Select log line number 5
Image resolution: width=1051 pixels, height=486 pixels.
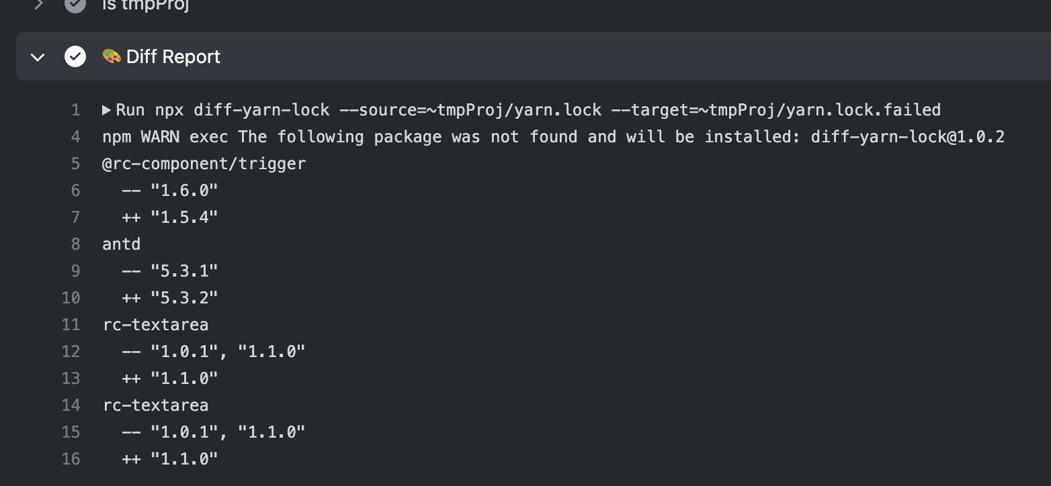click(75, 164)
